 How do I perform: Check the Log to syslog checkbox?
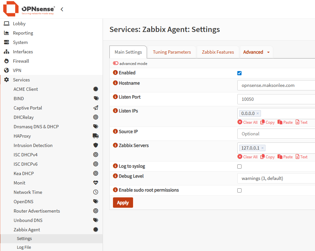click(239, 166)
